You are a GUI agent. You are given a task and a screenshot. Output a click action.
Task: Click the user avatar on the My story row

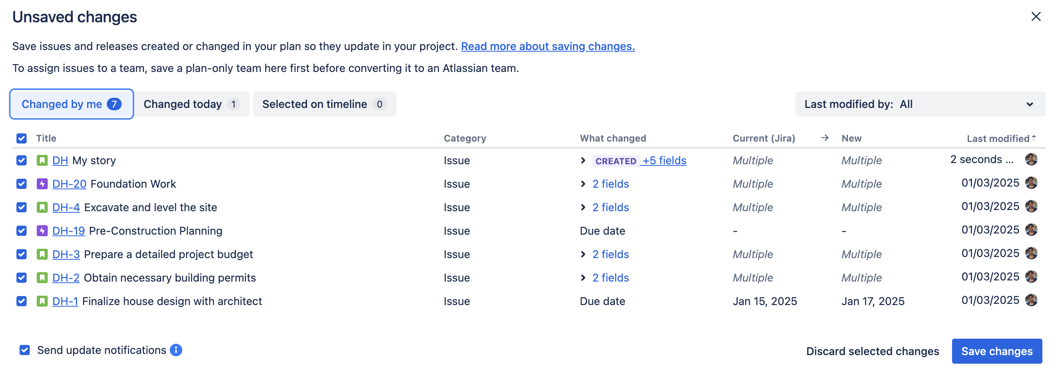(1032, 159)
